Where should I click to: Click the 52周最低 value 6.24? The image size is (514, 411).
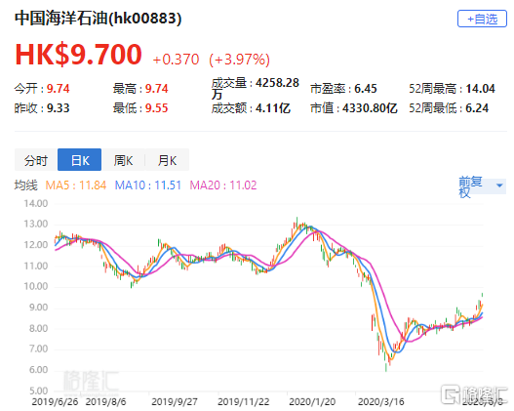pyautogui.click(x=477, y=108)
